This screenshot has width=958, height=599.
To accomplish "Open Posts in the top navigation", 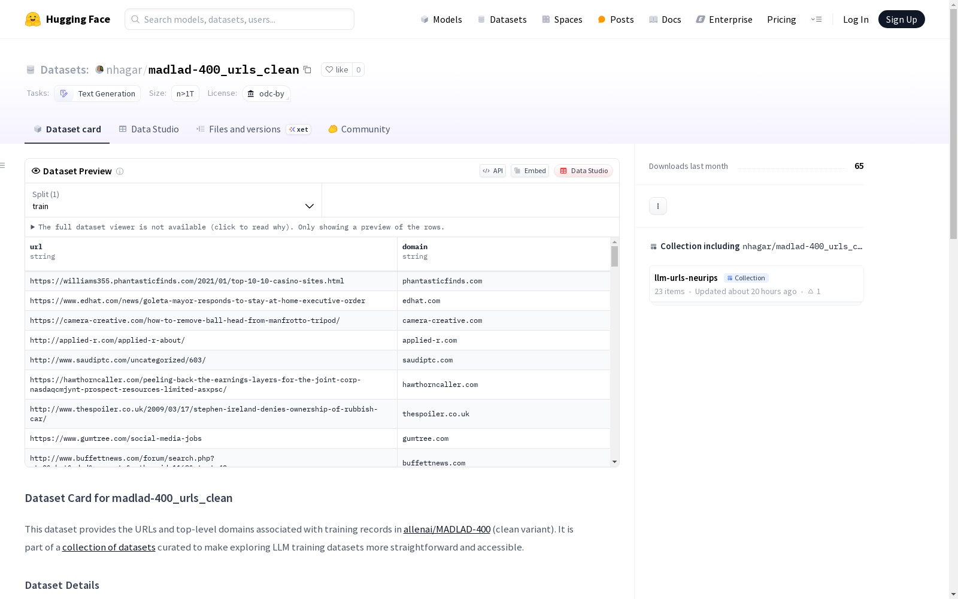I will tap(616, 19).
